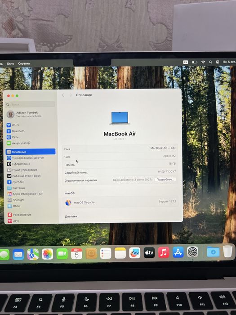Open Maps from the Dock
Viewport: 236px width, 315px height.
(x=33, y=254)
